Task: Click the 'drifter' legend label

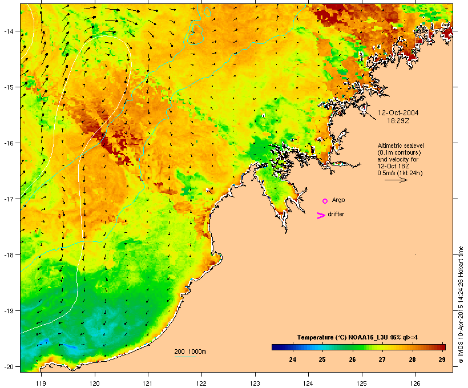Action: pyautogui.click(x=336, y=214)
